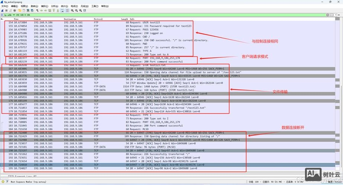Viewport: 343px width, 185px height.
Task: Open a capture file using the folder icon
Action: click(19, 10)
